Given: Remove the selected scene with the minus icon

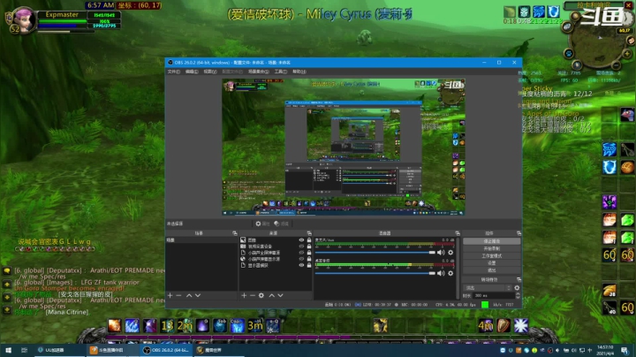Looking at the screenshot, I should coord(178,295).
